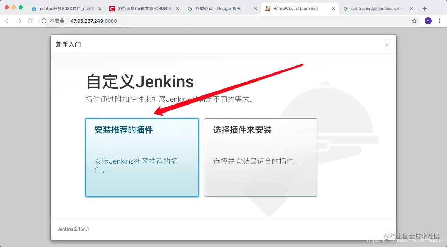Reload the page with refresh icon

click(30, 21)
